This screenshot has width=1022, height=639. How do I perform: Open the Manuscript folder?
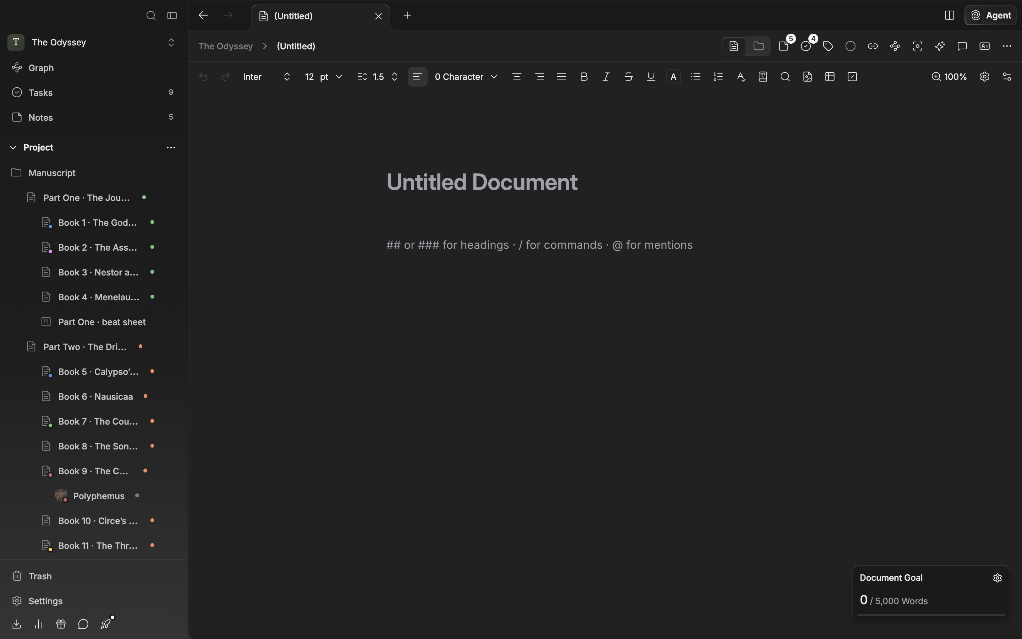[x=94, y=173]
